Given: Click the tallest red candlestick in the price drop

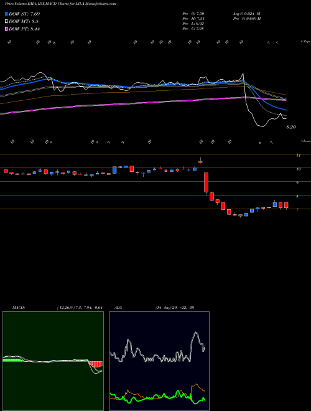Looking at the screenshot, I should pyautogui.click(x=206, y=182).
